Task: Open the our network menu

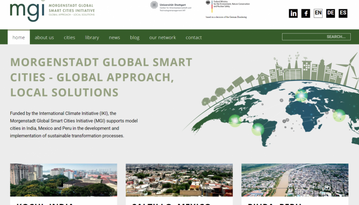Action: coord(163,37)
